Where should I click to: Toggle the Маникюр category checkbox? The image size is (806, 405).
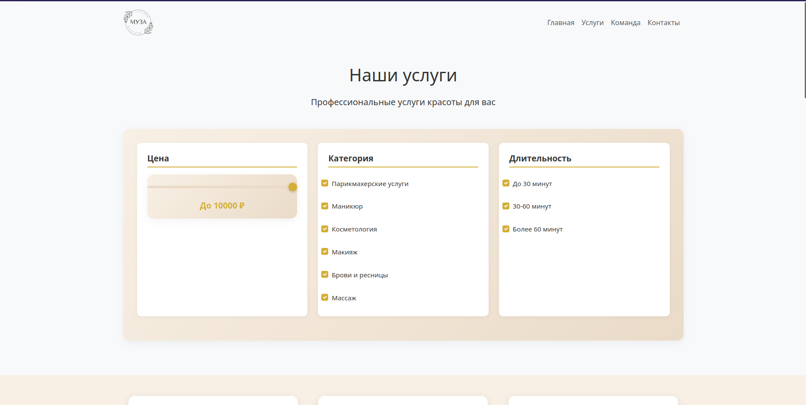[325, 206]
